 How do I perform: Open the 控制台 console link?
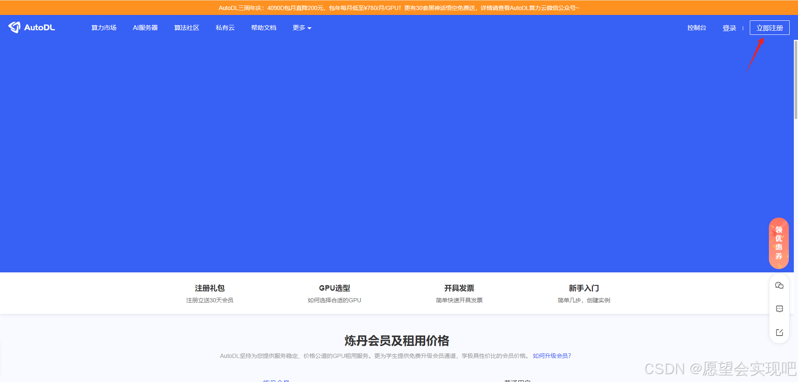pyautogui.click(x=697, y=28)
